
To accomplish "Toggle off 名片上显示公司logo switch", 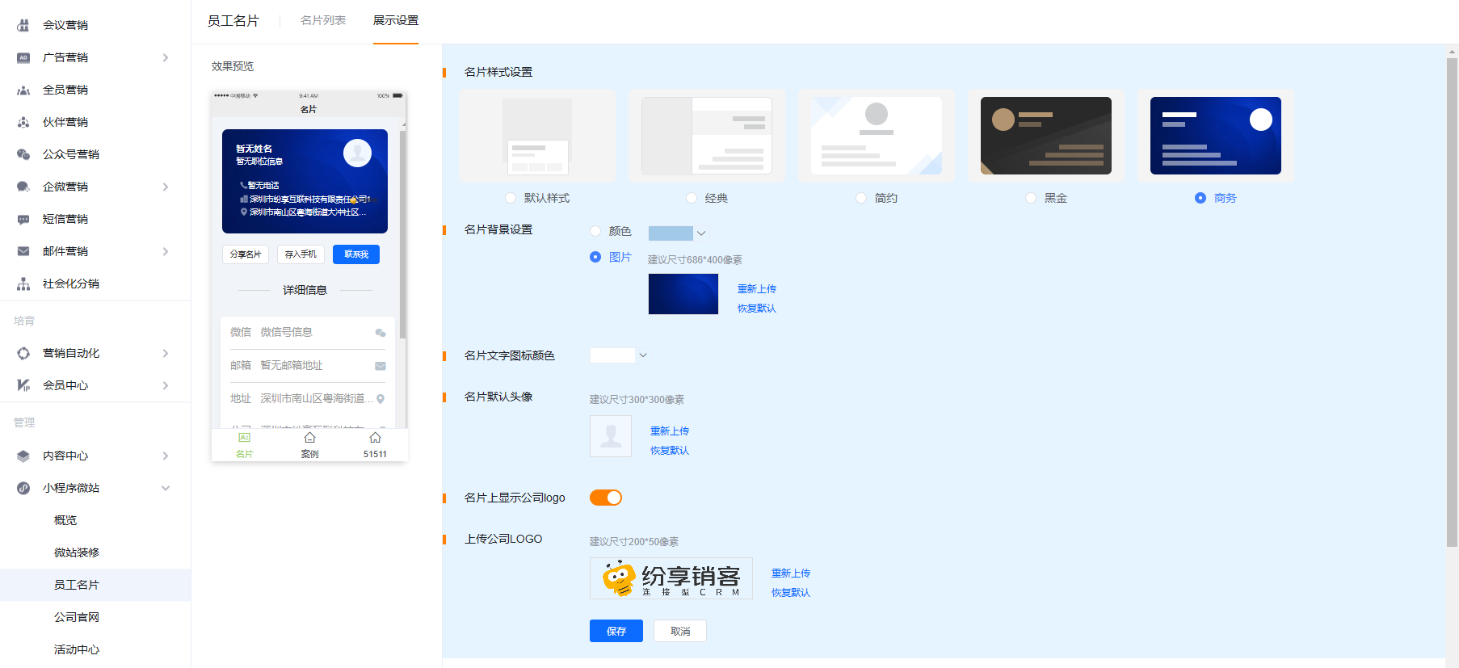I will (605, 498).
